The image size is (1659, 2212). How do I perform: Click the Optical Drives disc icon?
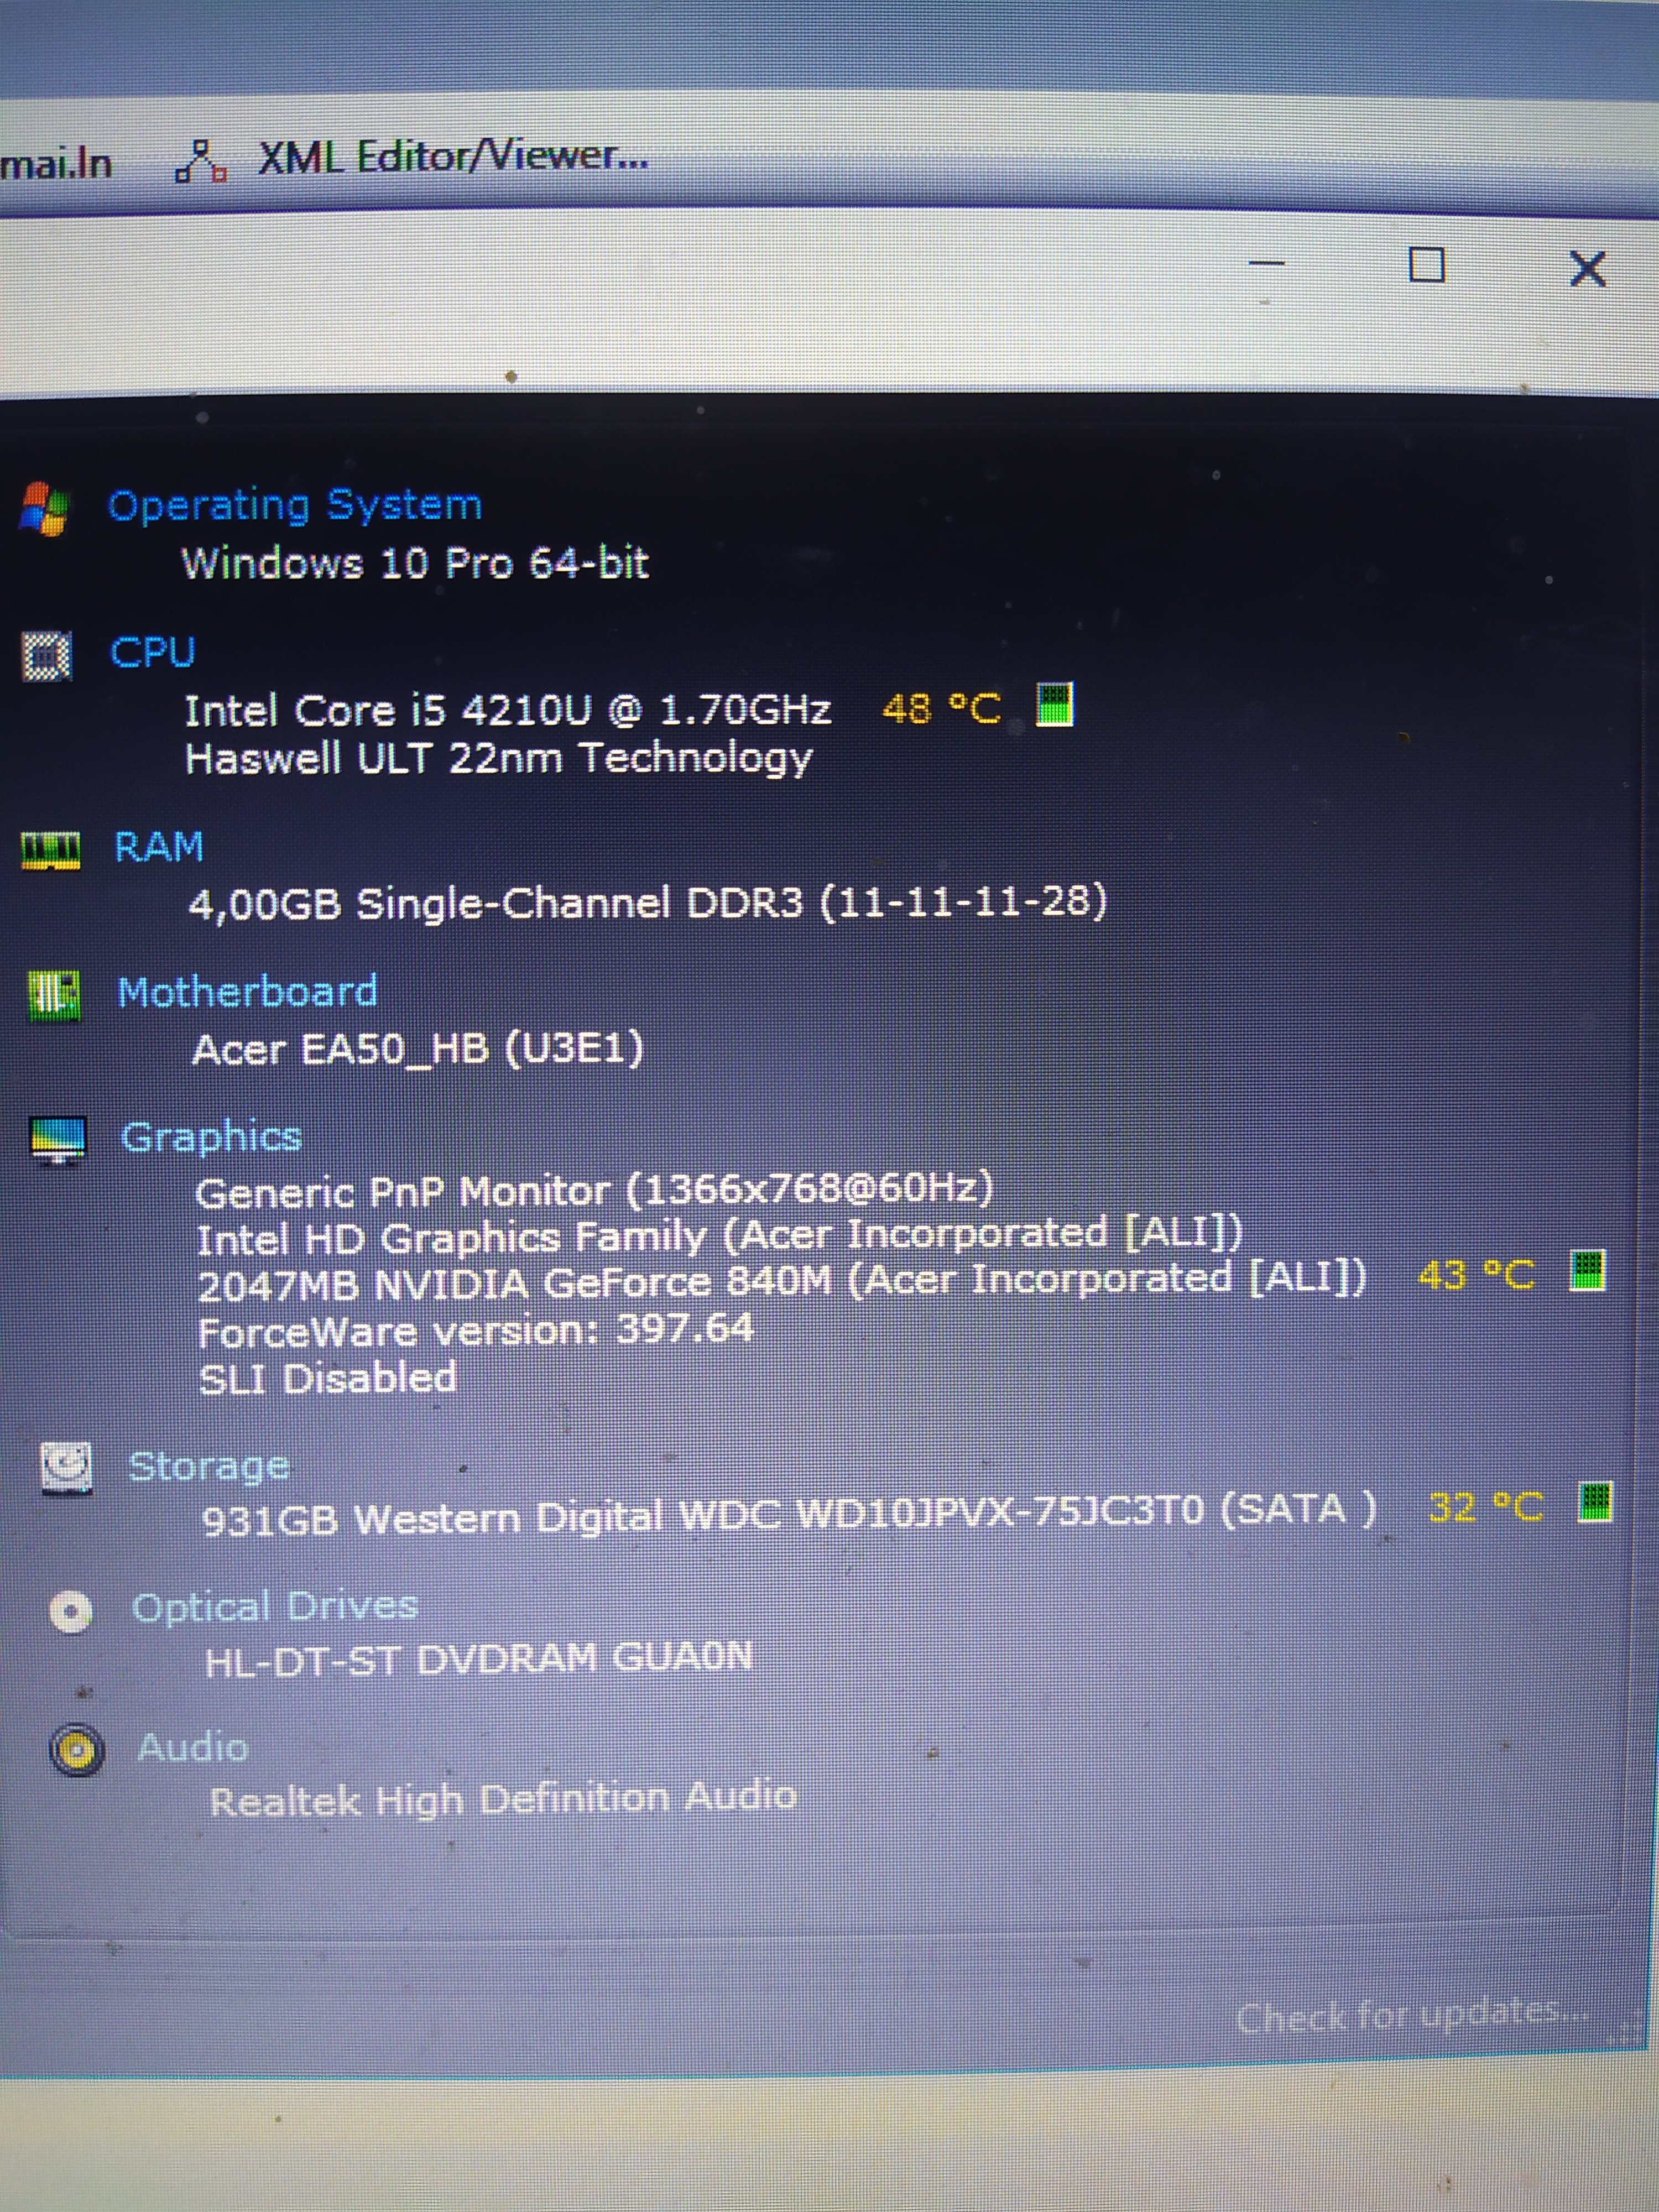click(71, 1611)
